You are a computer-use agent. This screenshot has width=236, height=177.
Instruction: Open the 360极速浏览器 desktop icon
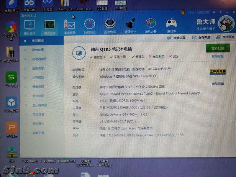click(x=11, y=31)
